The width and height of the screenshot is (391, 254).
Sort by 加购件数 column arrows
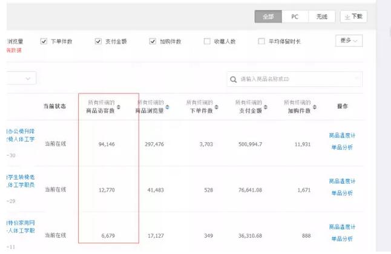pos(315,107)
